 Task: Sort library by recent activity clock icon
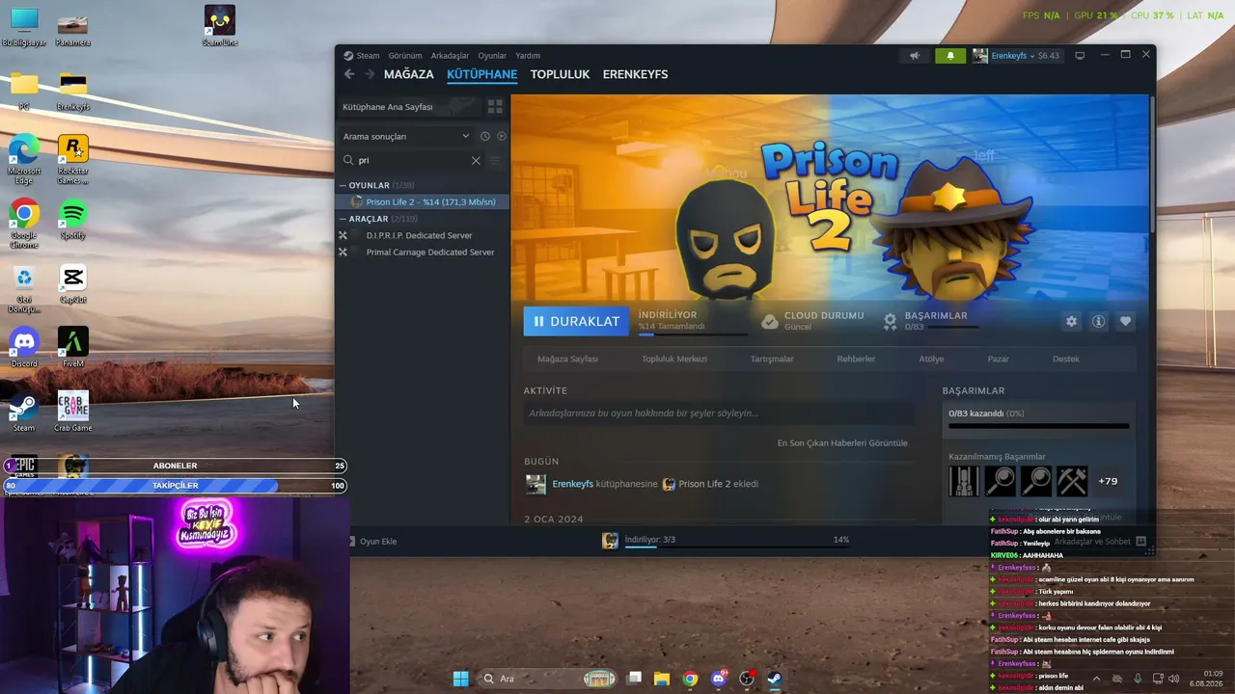[485, 137]
